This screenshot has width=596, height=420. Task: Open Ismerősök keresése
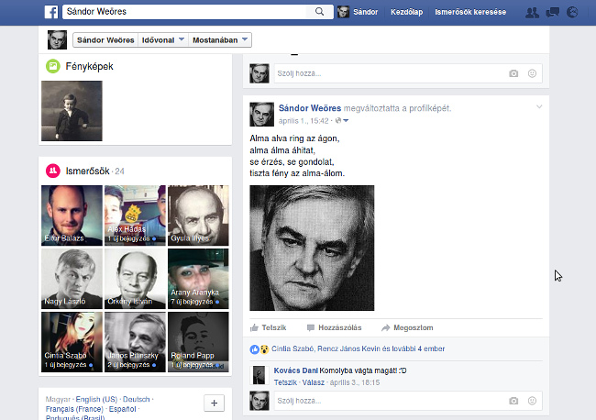click(470, 12)
